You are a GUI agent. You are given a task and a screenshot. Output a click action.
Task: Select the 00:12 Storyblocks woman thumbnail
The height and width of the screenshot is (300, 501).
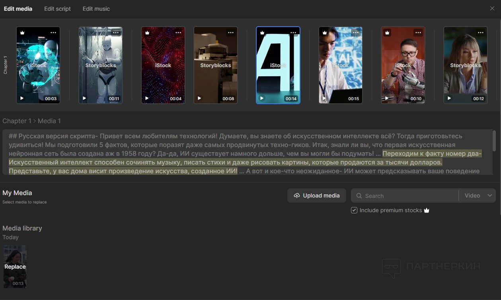click(x=466, y=65)
